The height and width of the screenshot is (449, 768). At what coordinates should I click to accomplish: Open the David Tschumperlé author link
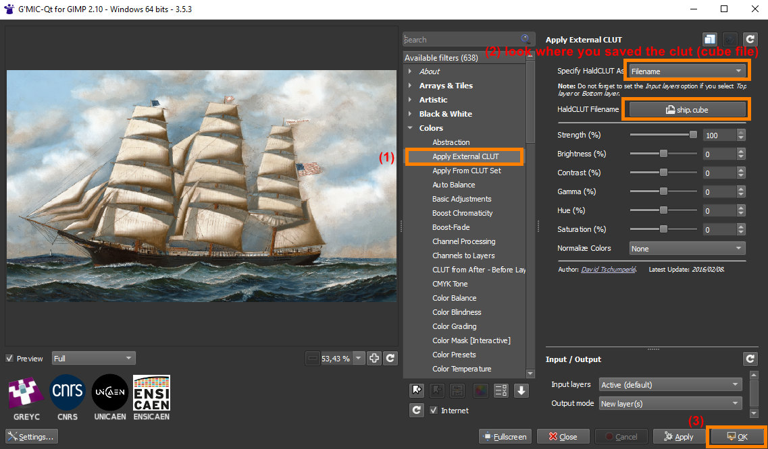pos(609,270)
